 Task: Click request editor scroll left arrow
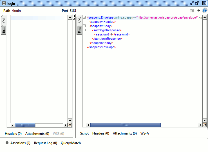(x=13, y=125)
